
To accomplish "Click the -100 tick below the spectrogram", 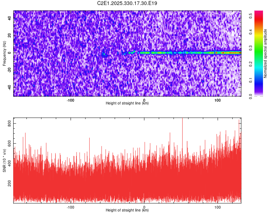I will click(x=70, y=100).
